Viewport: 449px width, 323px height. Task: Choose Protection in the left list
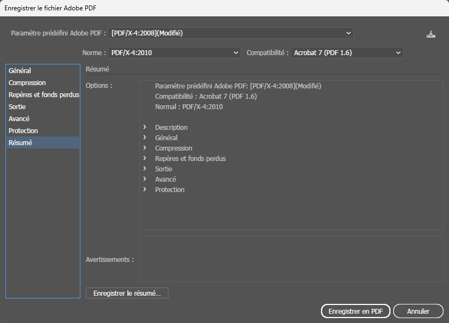(24, 131)
